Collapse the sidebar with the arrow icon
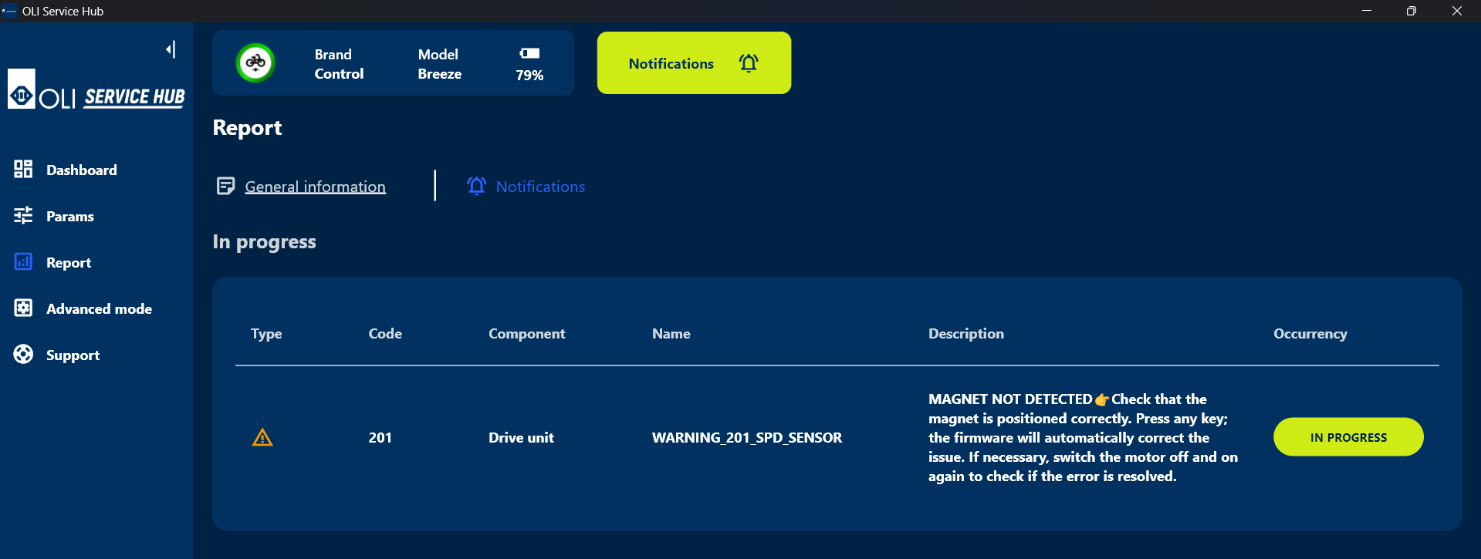The width and height of the screenshot is (1481, 559). [x=171, y=49]
